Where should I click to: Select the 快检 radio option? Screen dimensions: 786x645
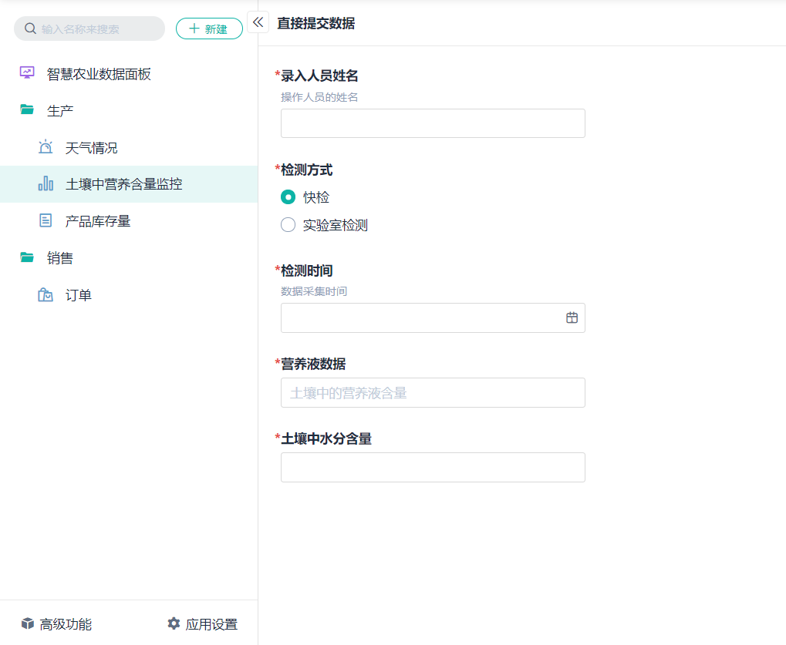(x=288, y=197)
